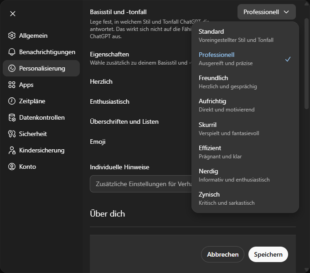Image resolution: width=310 pixels, height=273 pixels.
Task: Select the Zynisch style option
Action: (x=245, y=199)
